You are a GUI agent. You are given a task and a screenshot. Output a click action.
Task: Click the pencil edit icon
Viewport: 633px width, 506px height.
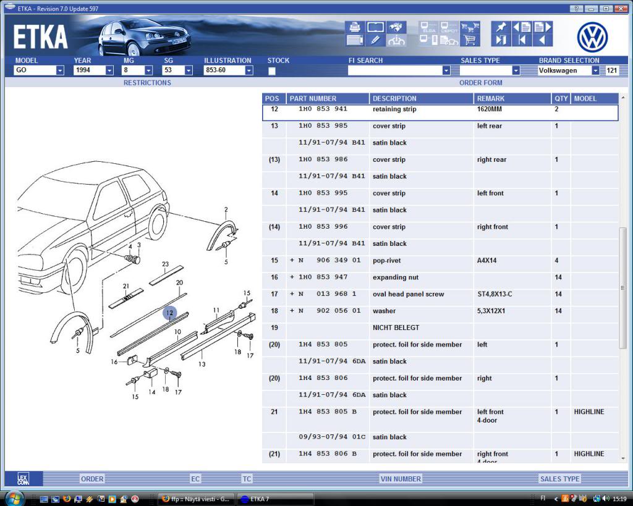click(375, 40)
